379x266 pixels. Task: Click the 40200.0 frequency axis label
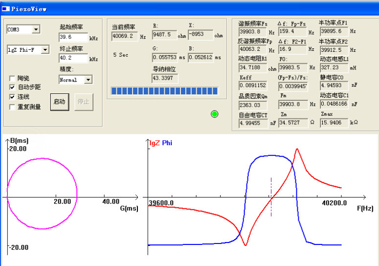click(x=334, y=203)
